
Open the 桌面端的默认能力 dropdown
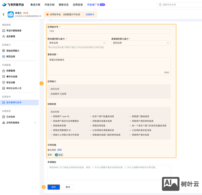coord(141,43)
